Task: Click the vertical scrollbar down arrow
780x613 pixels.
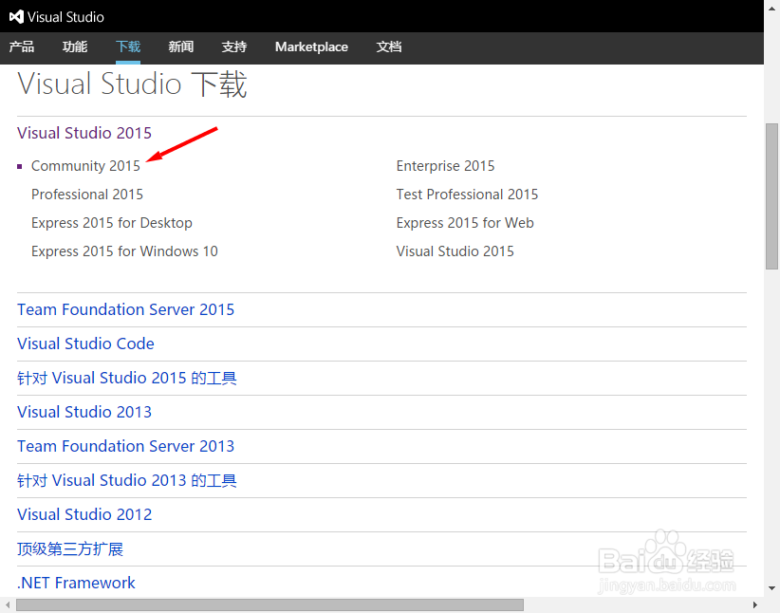Action: 771,588
